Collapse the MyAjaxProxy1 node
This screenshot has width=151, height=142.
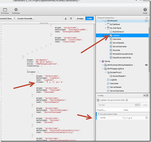105,72
